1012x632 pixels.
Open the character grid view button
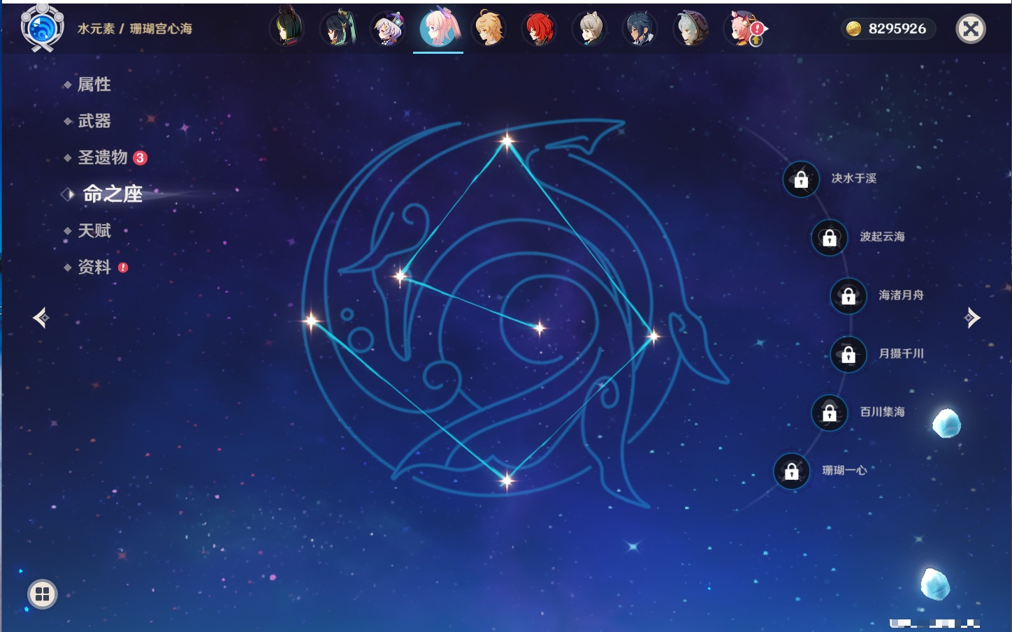[x=42, y=594]
